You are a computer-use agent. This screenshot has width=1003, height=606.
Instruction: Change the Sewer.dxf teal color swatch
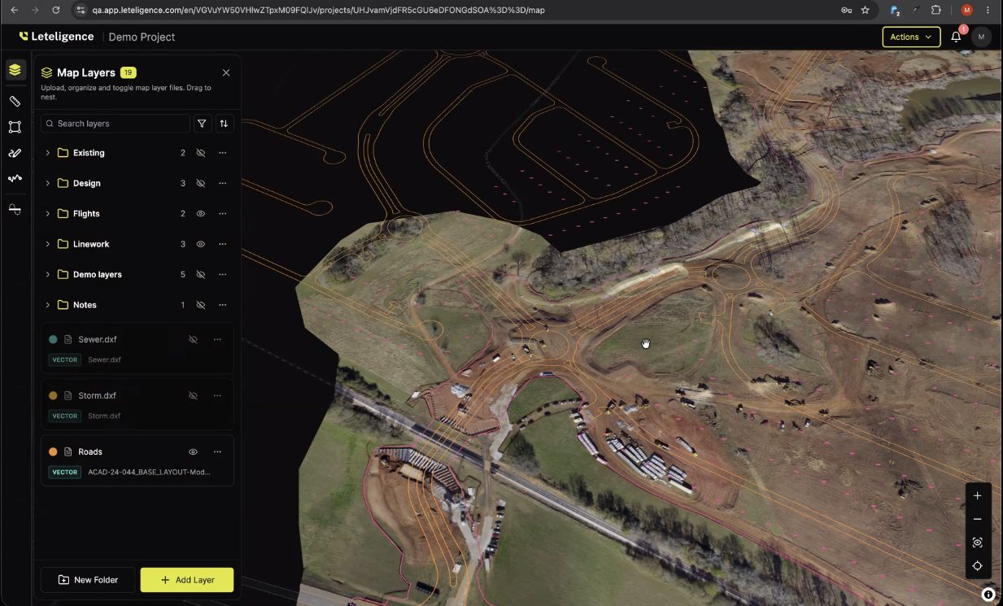(53, 339)
